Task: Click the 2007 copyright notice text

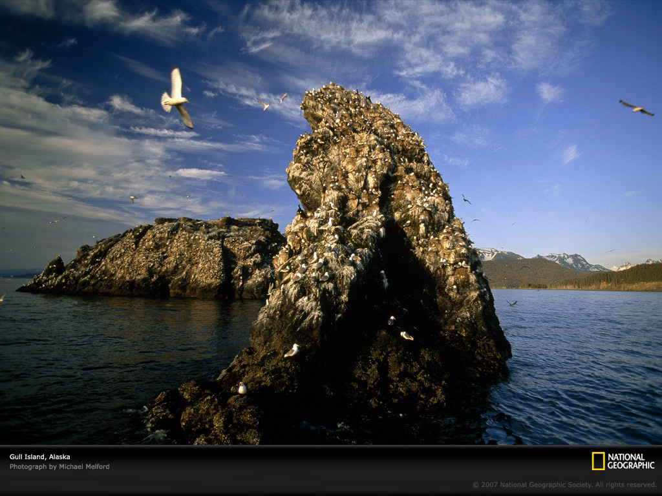Action: click(564, 484)
